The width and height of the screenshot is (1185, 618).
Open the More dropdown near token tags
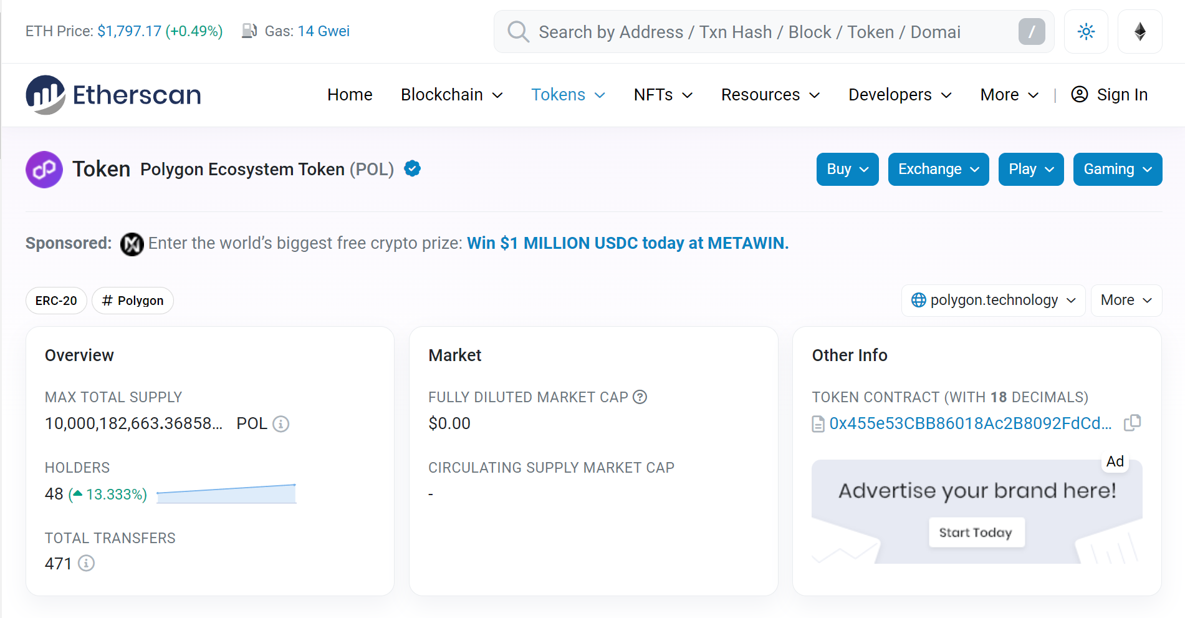point(1126,301)
